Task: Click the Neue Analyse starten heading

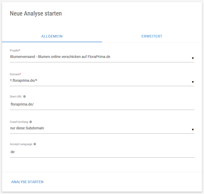Action: [x=36, y=13]
